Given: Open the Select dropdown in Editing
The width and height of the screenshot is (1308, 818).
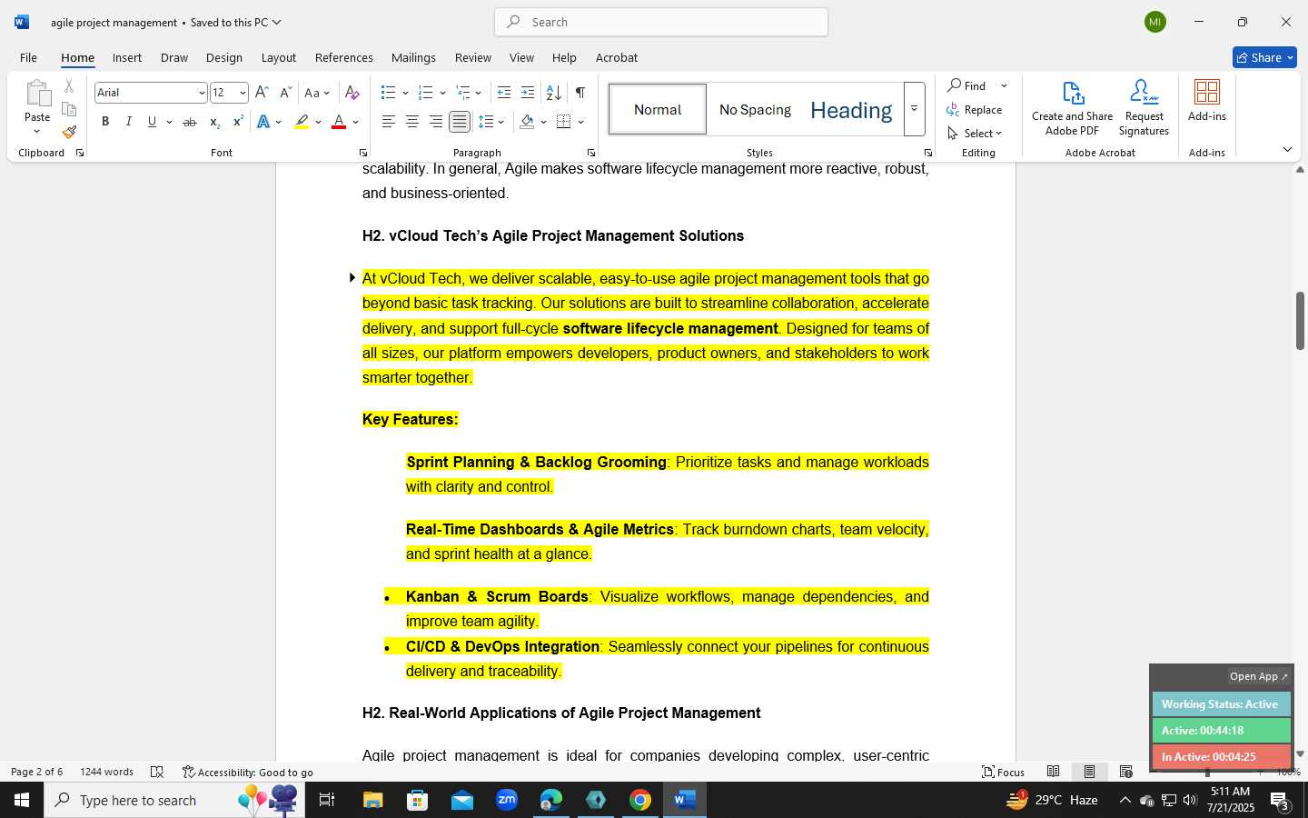Looking at the screenshot, I should 975,133.
